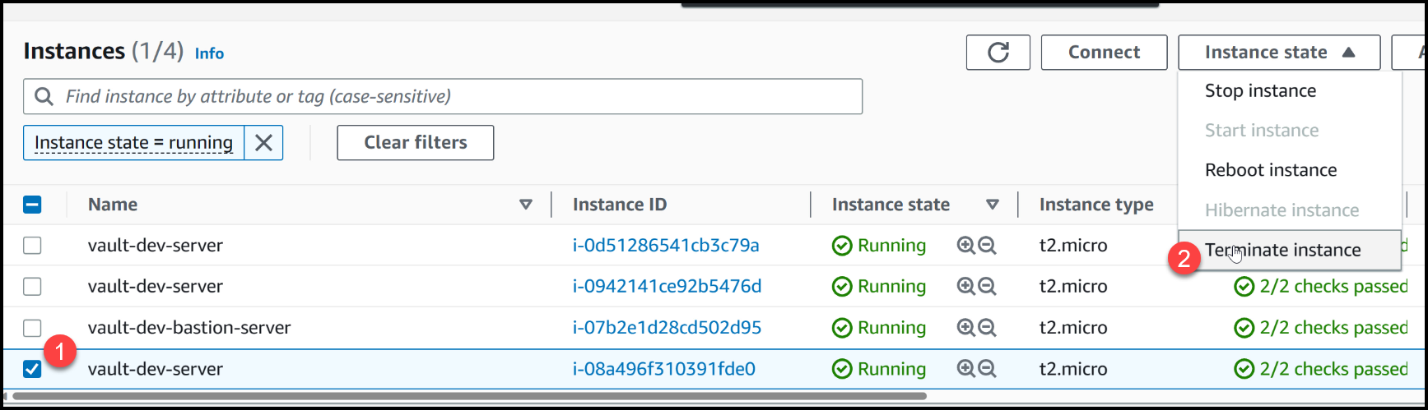This screenshot has height=410, width=1428.
Task: Remove the 'Instance state = running' filter
Action: [263, 143]
